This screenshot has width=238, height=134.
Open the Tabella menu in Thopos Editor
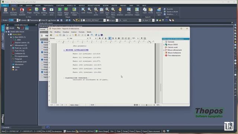pos(89,32)
